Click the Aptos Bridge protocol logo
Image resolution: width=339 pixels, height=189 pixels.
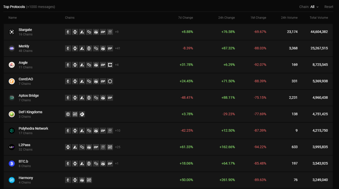12,98
